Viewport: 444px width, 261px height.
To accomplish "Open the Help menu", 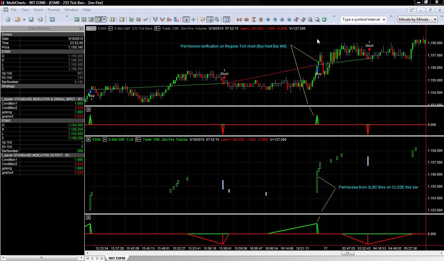I will point(87,10).
